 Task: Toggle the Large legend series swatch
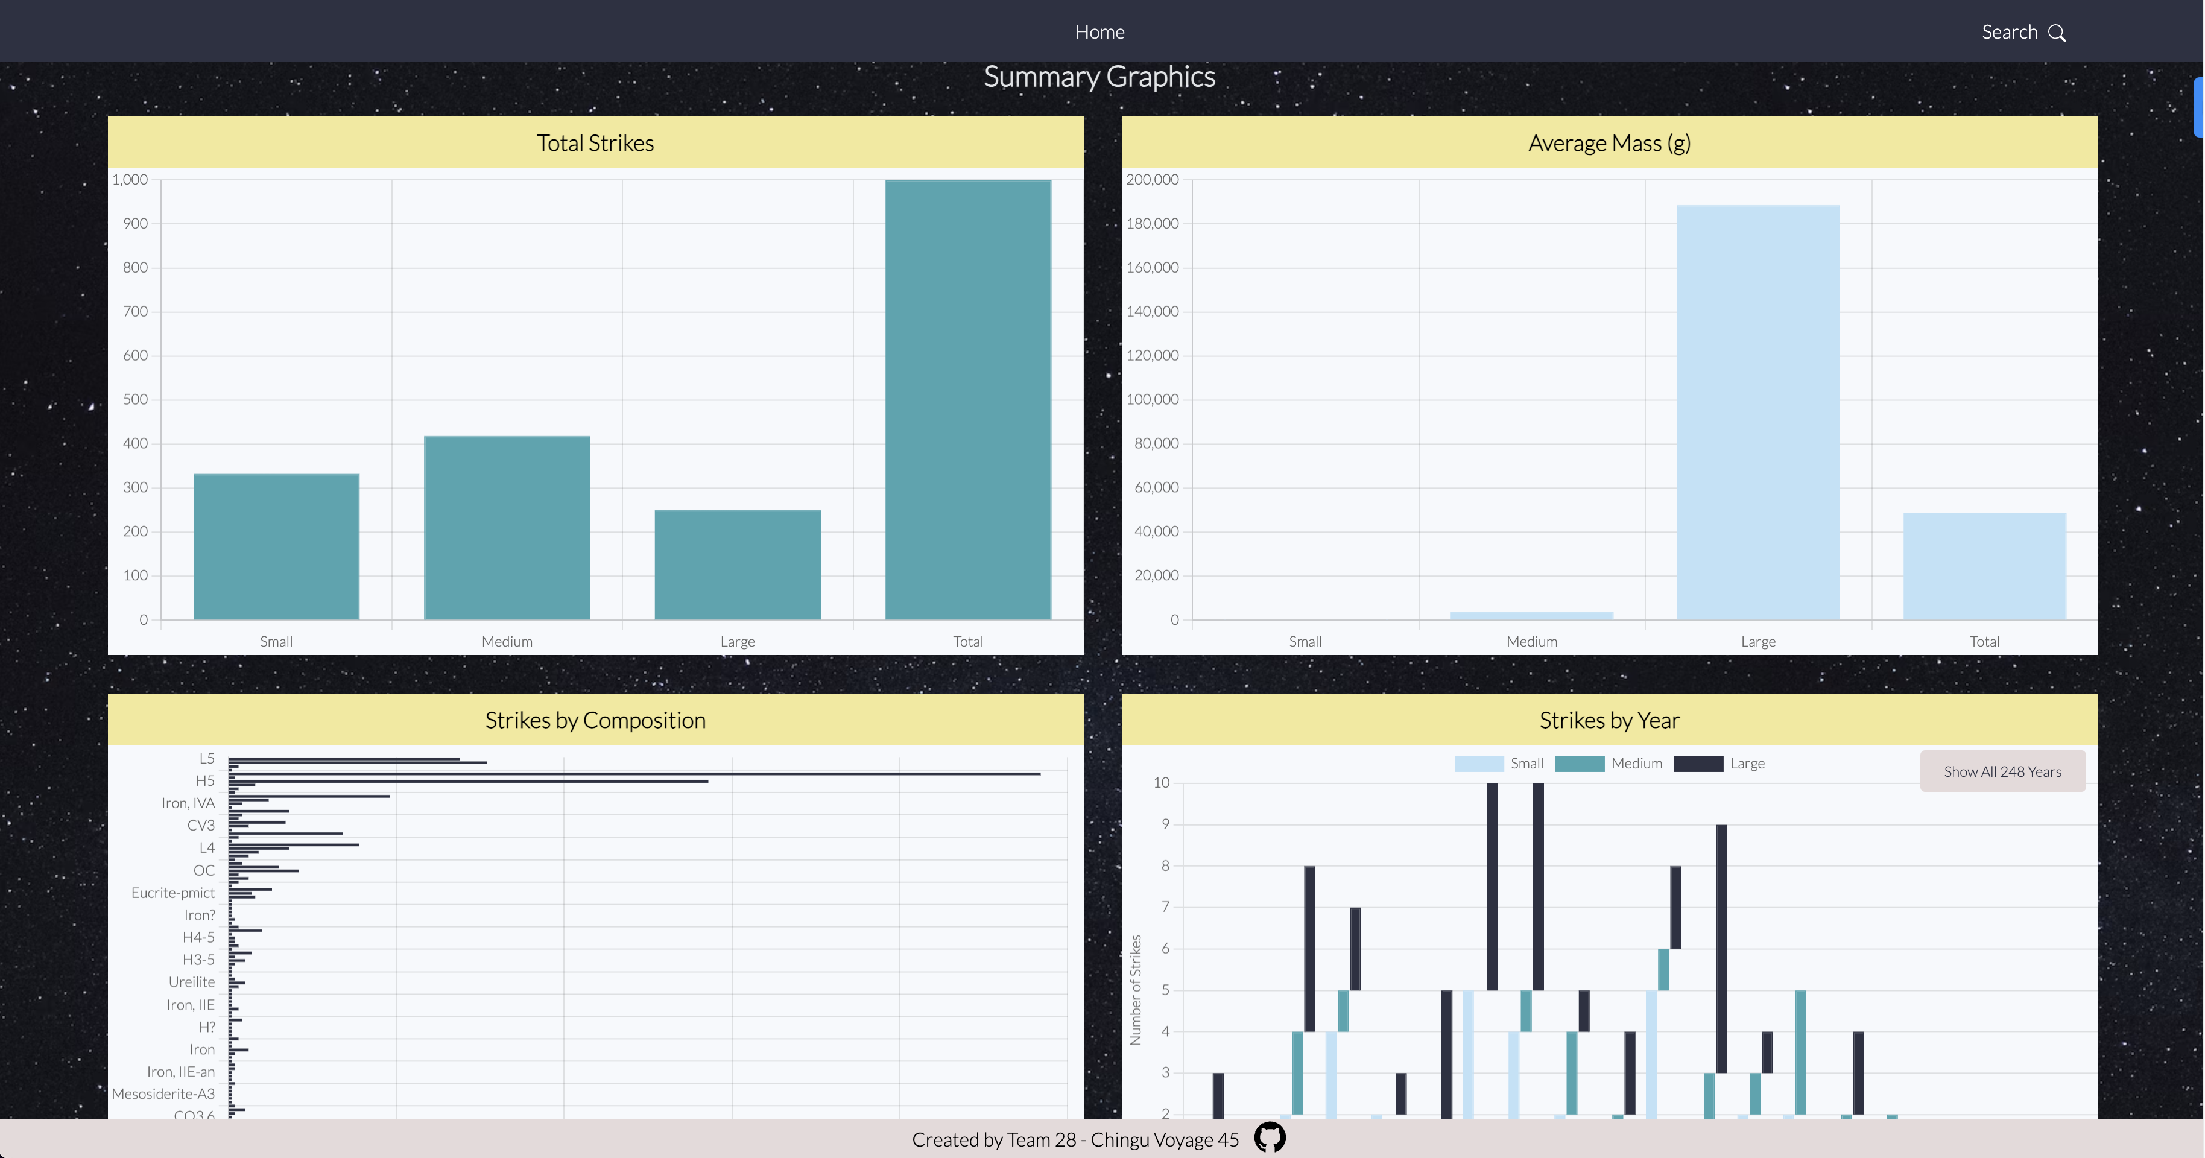point(1698,764)
